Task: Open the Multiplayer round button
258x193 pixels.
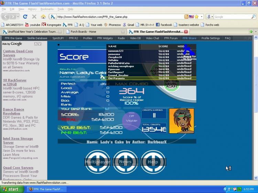Action: pos(97,162)
